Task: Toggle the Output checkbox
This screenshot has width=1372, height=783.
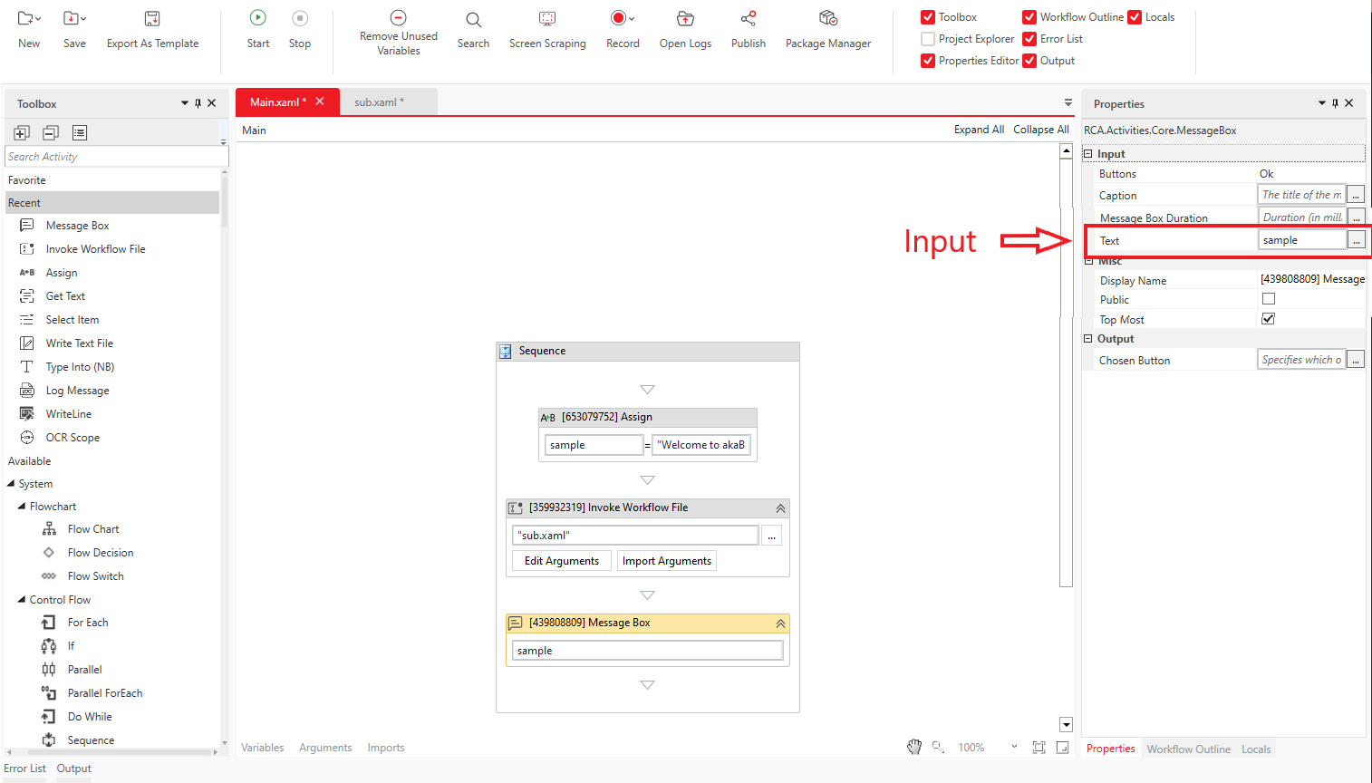Action: [x=1029, y=61]
